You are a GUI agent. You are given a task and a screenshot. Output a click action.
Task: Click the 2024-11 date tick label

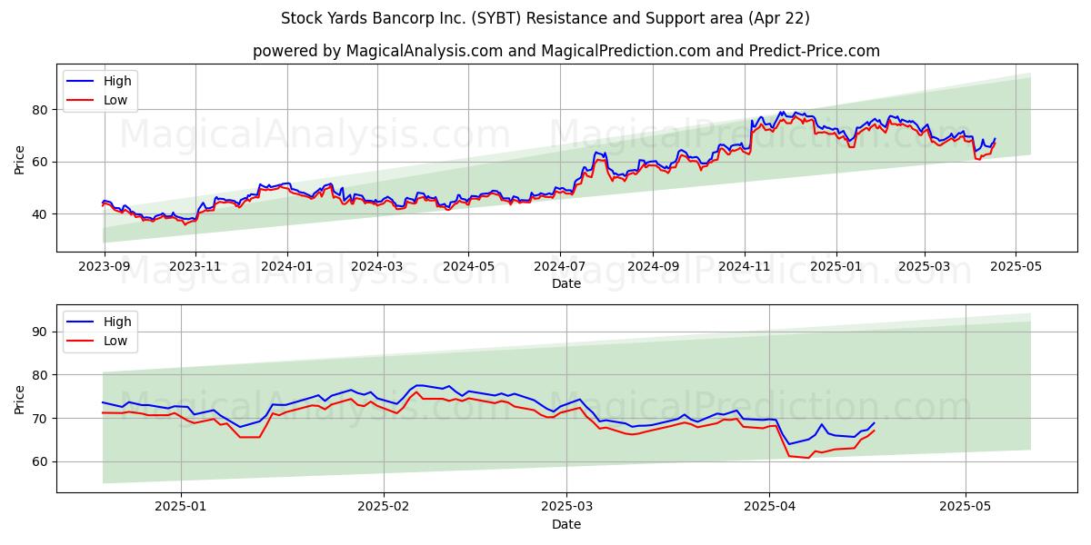[x=745, y=266]
